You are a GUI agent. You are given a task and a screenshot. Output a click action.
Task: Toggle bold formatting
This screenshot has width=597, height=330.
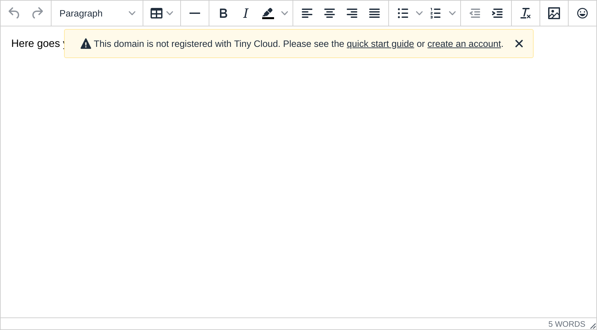click(223, 13)
